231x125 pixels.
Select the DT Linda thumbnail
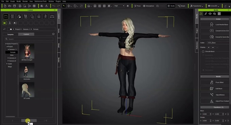(x=27, y=90)
